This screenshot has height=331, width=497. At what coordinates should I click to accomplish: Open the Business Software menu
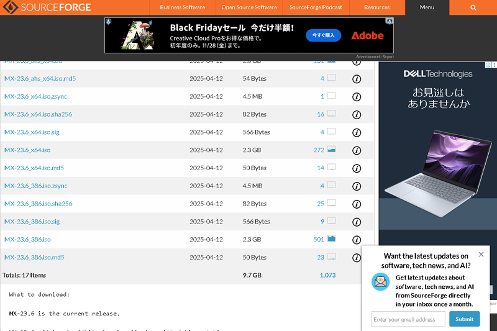pos(183,7)
